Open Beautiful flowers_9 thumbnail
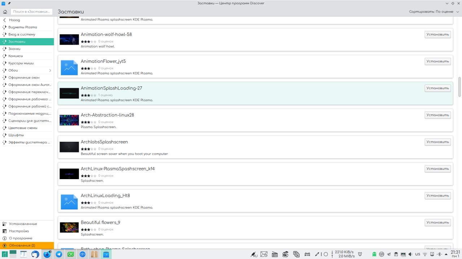Image resolution: width=462 pixels, height=259 pixels. click(69, 227)
